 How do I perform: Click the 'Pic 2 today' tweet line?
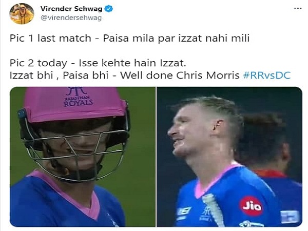point(98,63)
